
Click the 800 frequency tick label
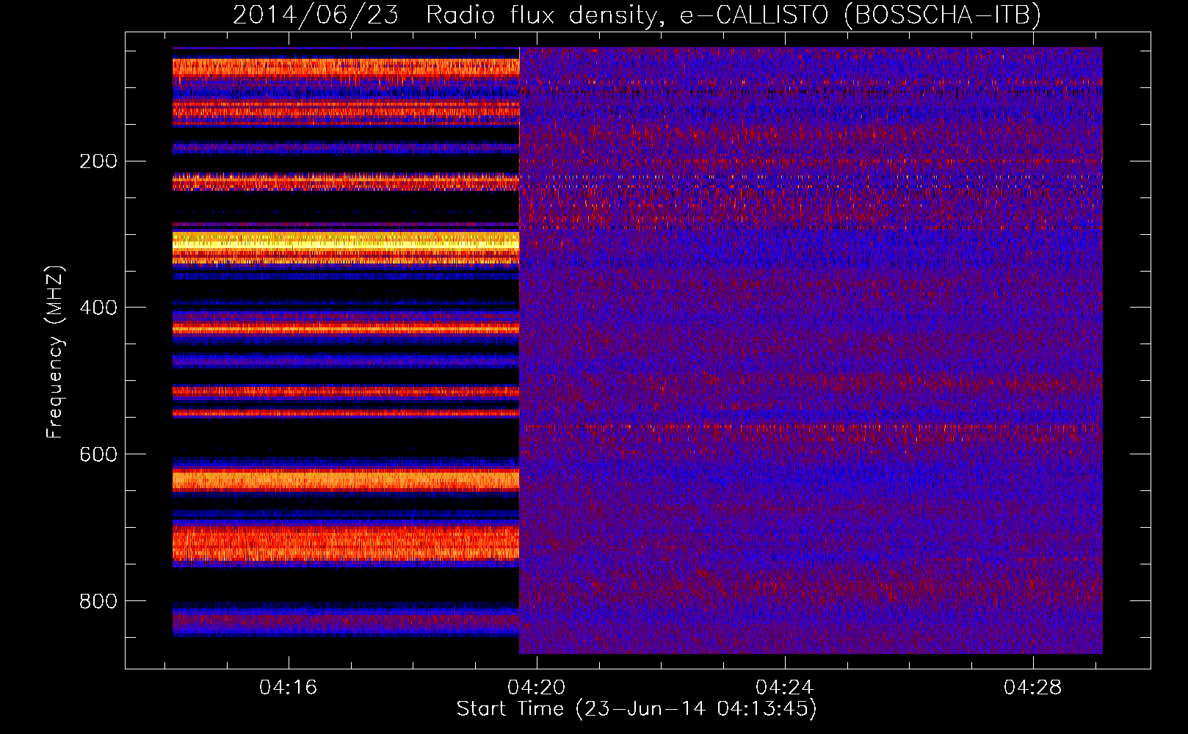(98, 601)
